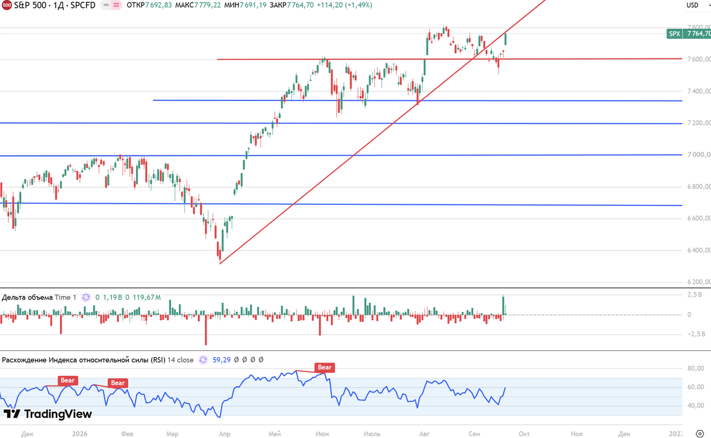Click the Bear label above the June RSI peak
Screen dimensions: 711x438
pyautogui.click(x=324, y=367)
